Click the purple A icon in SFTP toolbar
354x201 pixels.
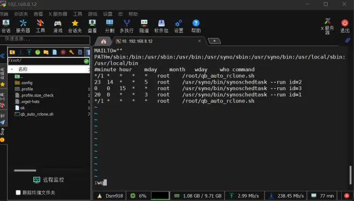click(x=80, y=52)
